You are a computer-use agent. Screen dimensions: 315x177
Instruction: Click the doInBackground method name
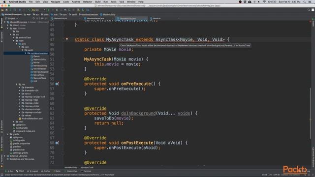click(x=138, y=113)
